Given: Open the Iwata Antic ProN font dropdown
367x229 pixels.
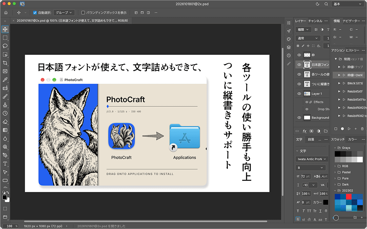Looking at the screenshot, I should coord(312,159).
